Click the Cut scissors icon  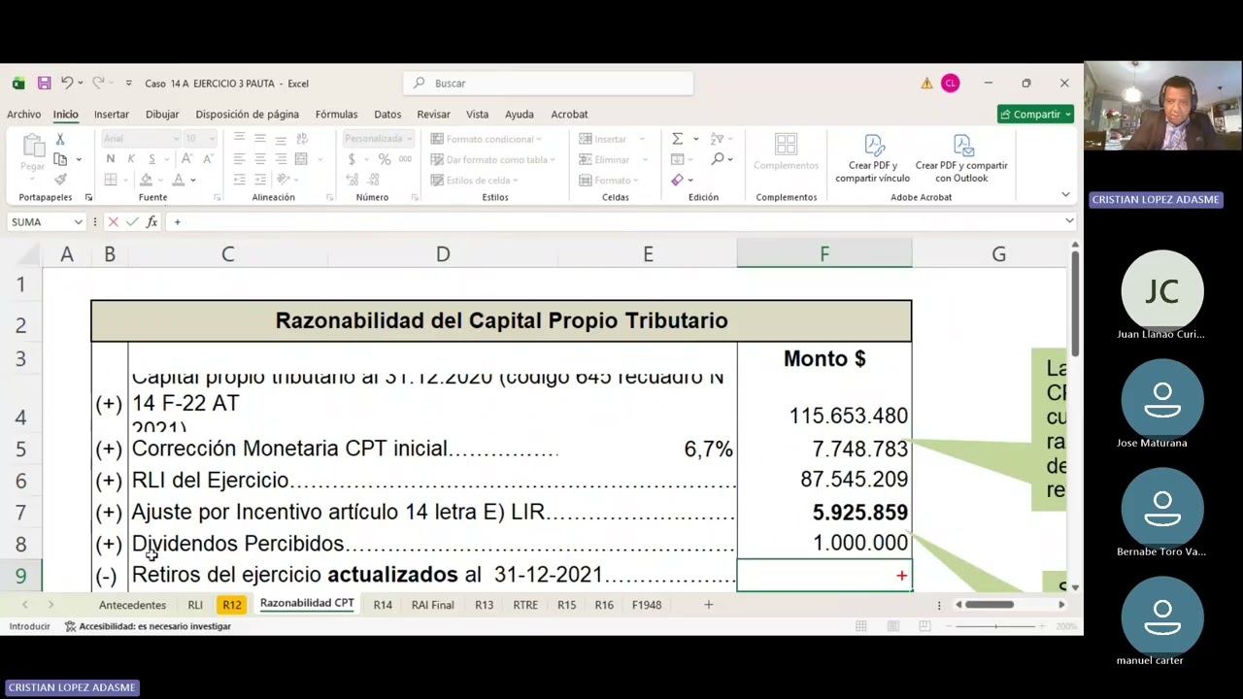click(x=60, y=139)
